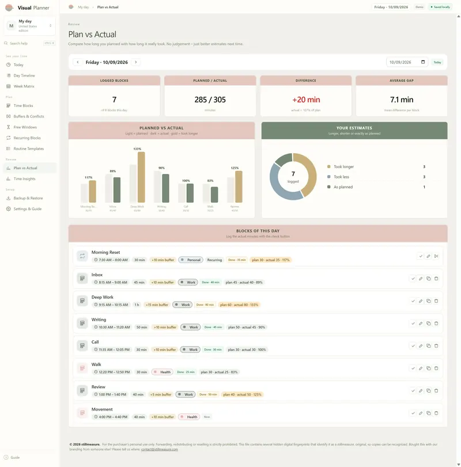Click the Visual Planner logo in sidebar
The image size is (461, 467).
point(9,7)
